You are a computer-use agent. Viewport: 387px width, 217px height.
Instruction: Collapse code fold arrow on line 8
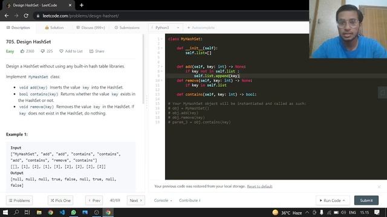click(161, 71)
